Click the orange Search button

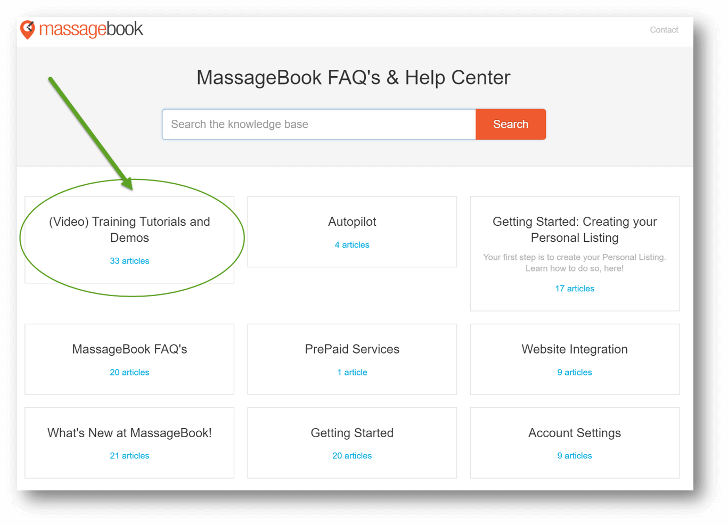click(x=511, y=124)
